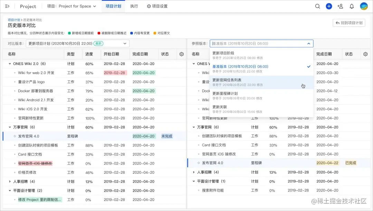Expand right 人事招聘 (4) group

194,172
